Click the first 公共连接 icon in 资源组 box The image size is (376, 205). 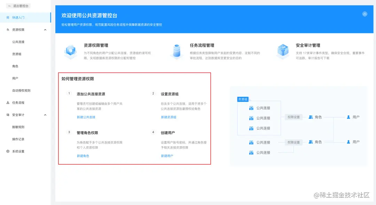coord(251,108)
